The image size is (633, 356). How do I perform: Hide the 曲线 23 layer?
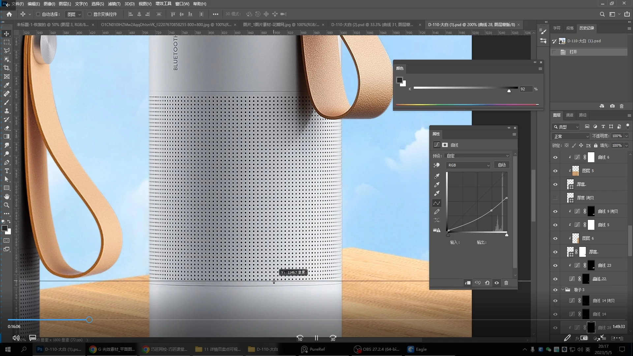tap(555, 265)
